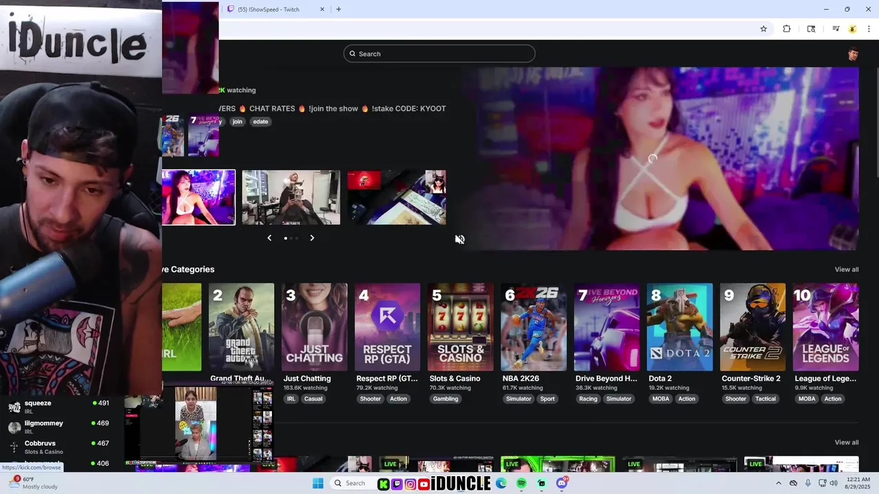
Task: Open the browser Extensions puzzle icon
Action: point(786,29)
